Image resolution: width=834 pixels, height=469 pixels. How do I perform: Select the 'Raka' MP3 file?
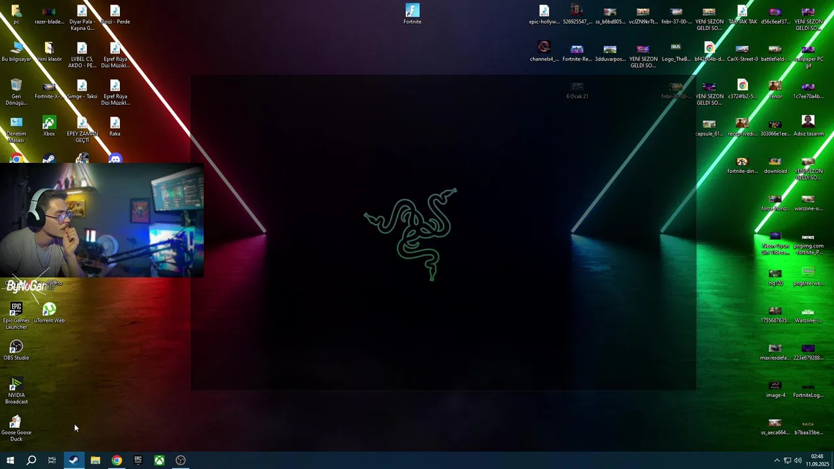(x=115, y=127)
